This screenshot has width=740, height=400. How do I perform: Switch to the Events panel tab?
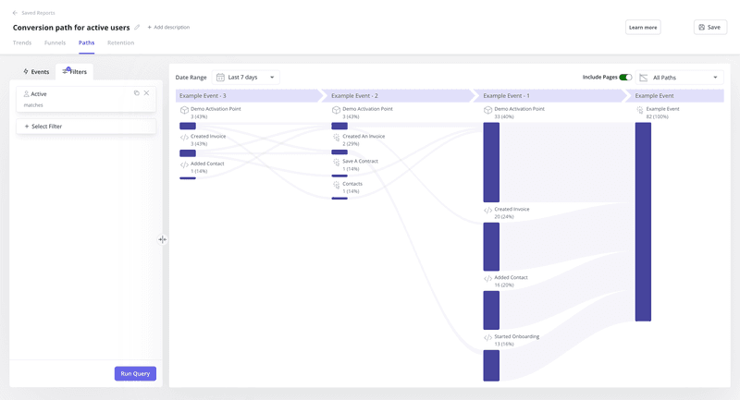point(36,71)
